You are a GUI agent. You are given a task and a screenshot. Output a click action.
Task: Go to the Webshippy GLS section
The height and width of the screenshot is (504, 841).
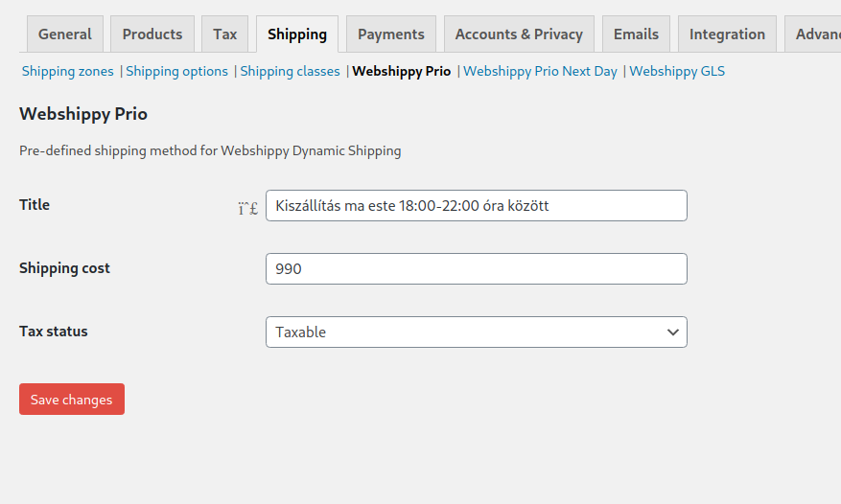(x=677, y=71)
